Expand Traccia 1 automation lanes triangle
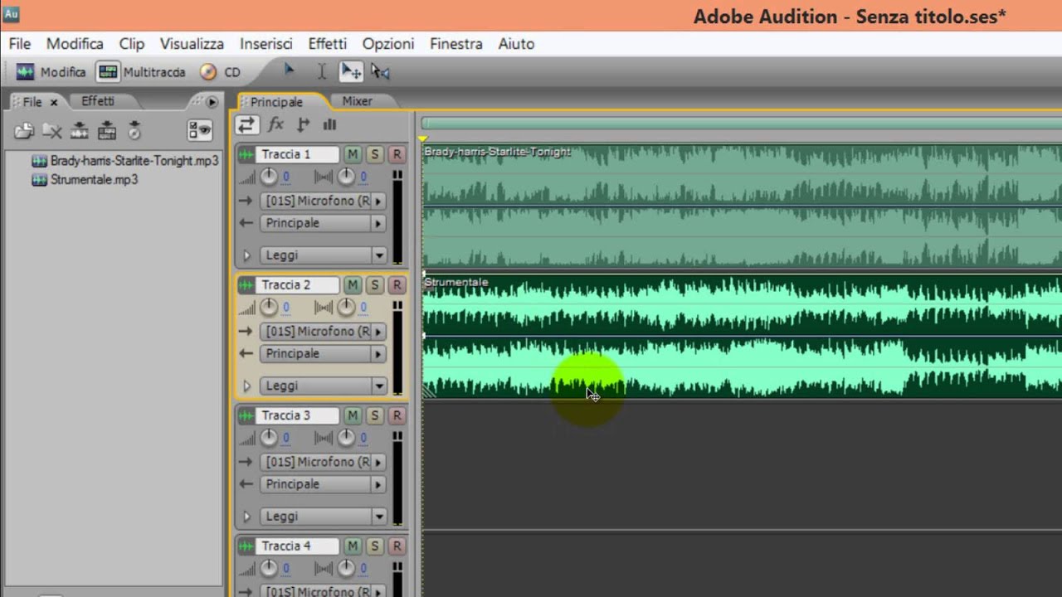1062x597 pixels. 246,255
